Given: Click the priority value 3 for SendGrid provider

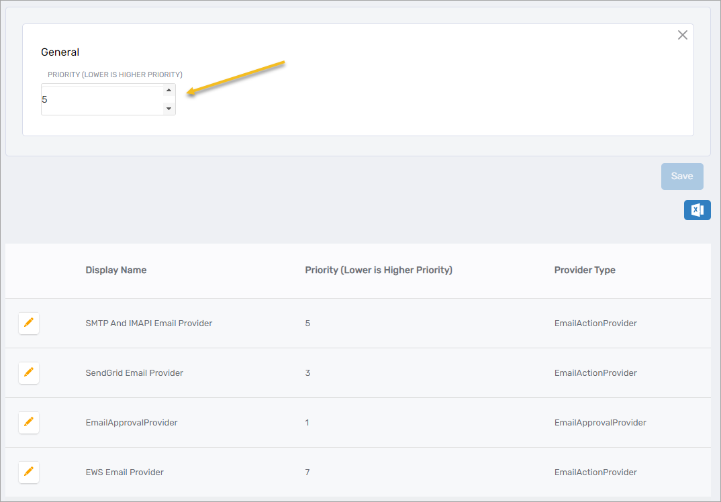Looking at the screenshot, I should point(307,373).
